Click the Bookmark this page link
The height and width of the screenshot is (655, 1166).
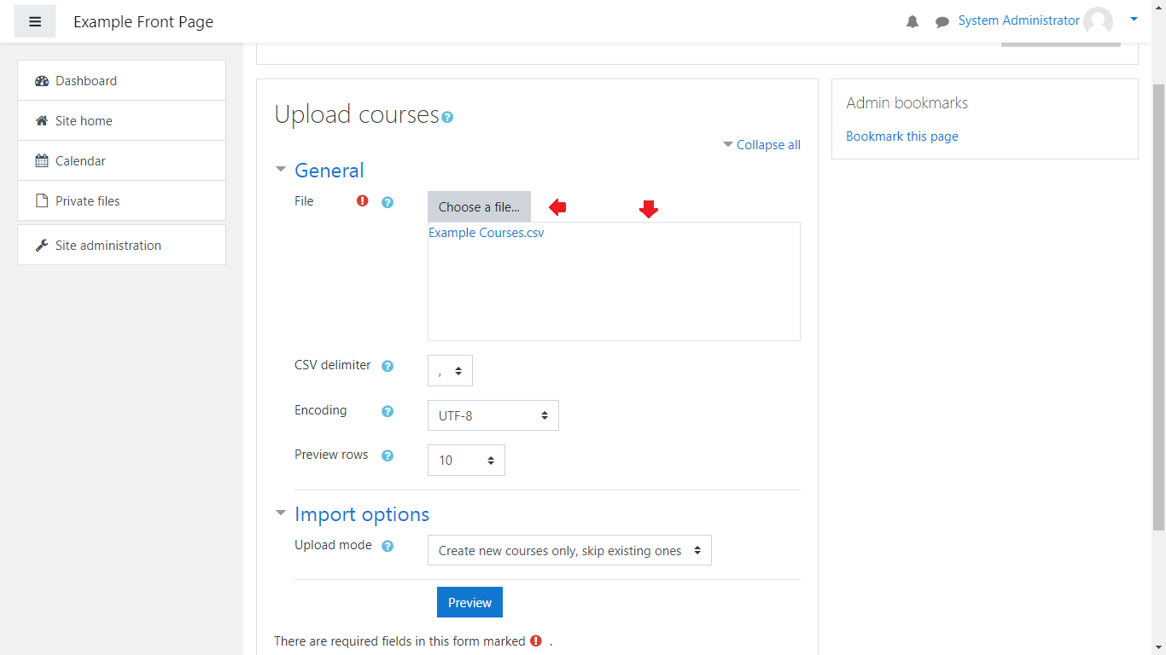(901, 136)
